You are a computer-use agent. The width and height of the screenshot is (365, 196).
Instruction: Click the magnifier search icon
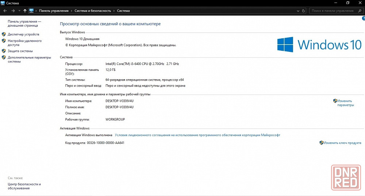coord(360,11)
